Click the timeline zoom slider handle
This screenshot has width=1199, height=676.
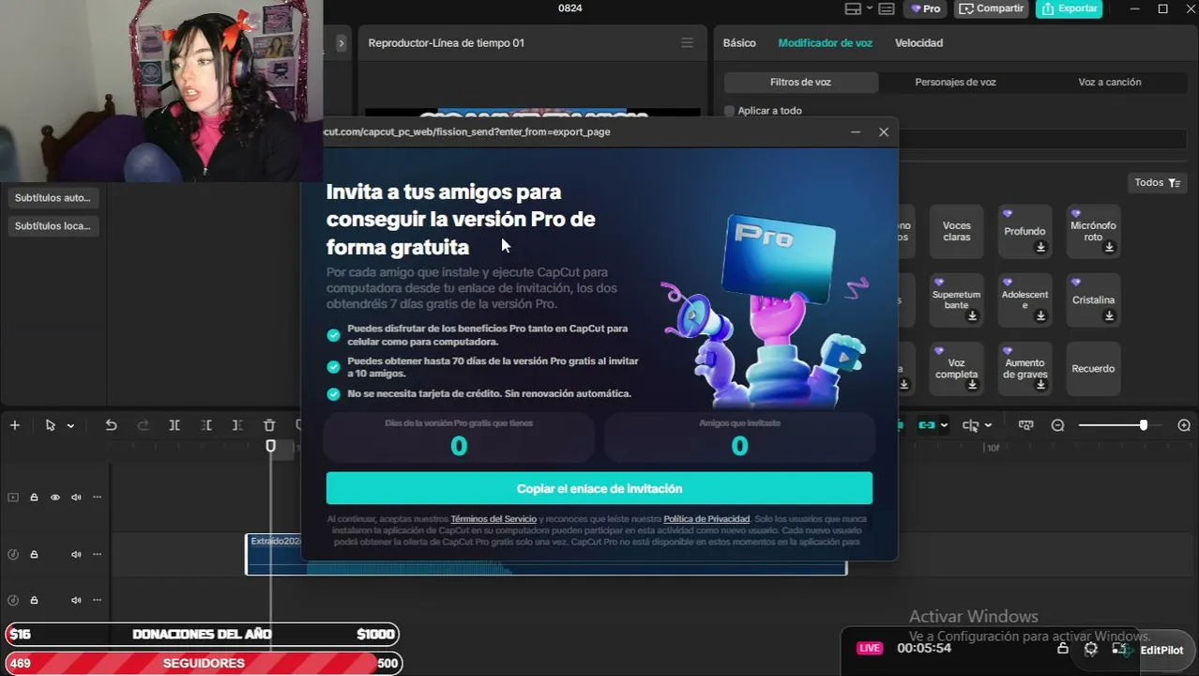(1143, 425)
